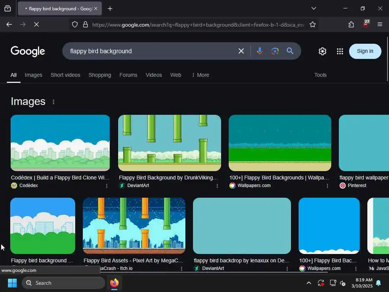This screenshot has width=389, height=292.
Task: Search by image with Lens icon
Action: click(x=275, y=51)
